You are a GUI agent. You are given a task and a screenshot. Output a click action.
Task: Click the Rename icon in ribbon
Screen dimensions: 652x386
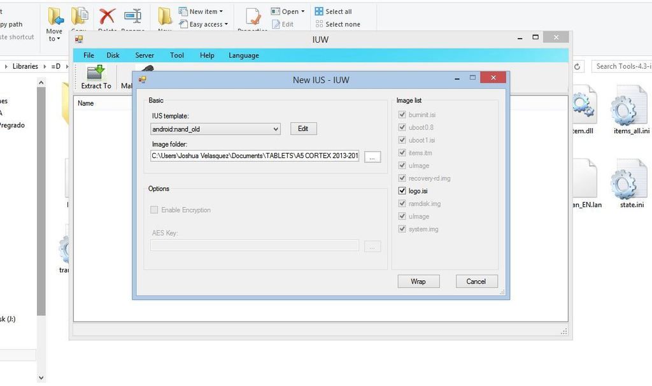click(133, 17)
